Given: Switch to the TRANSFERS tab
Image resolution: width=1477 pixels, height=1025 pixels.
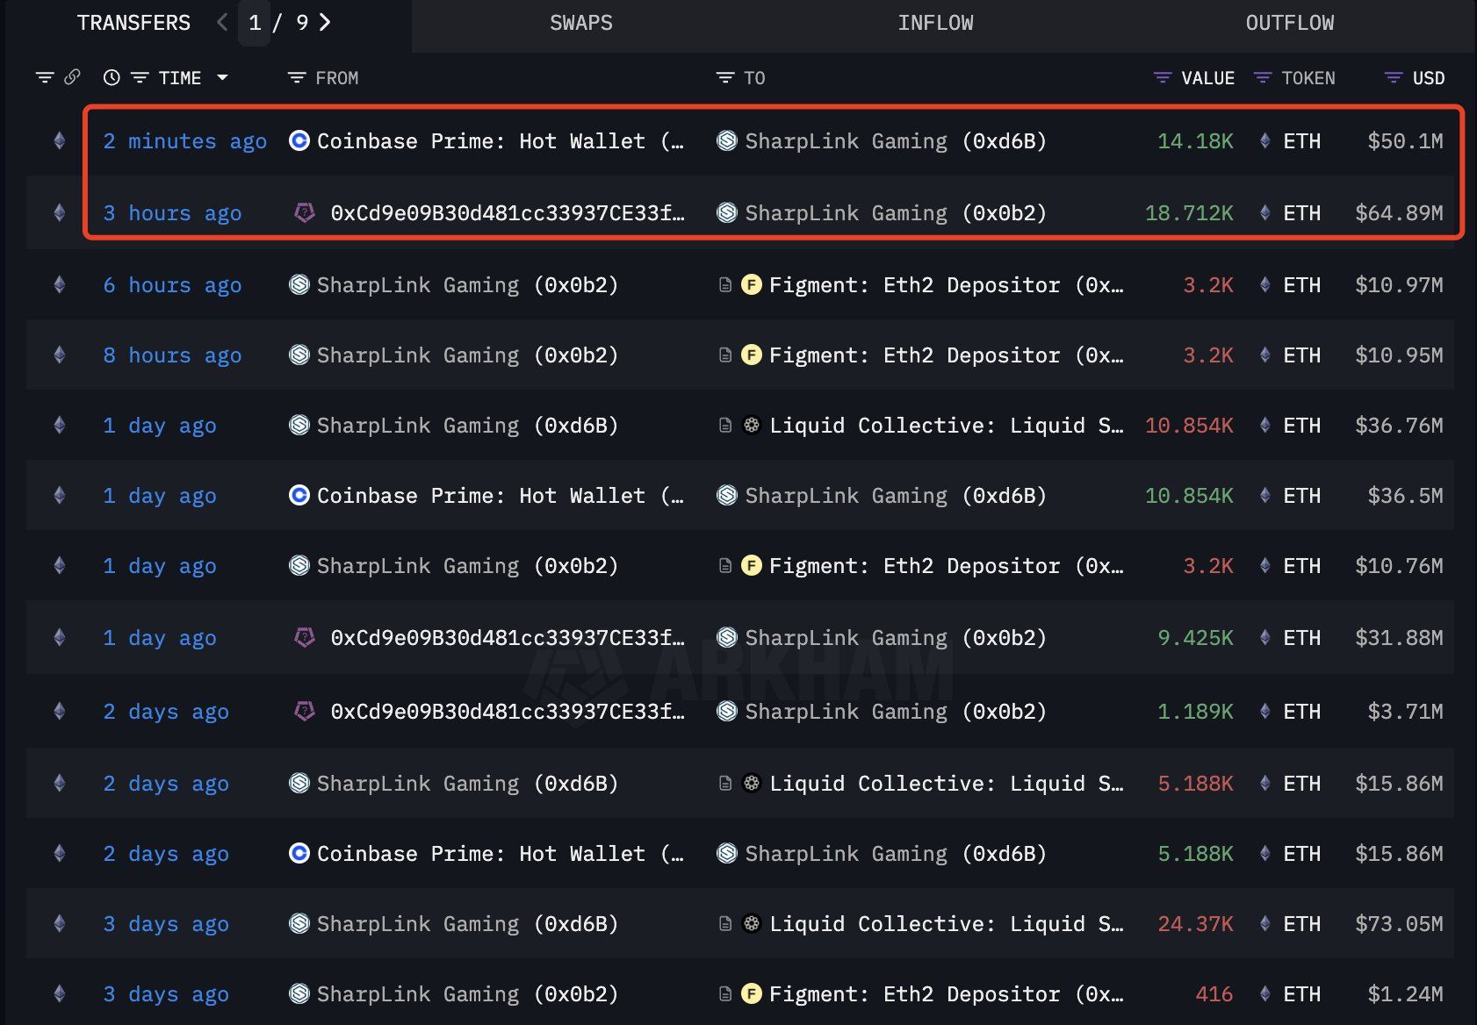Looking at the screenshot, I should pos(133,23).
